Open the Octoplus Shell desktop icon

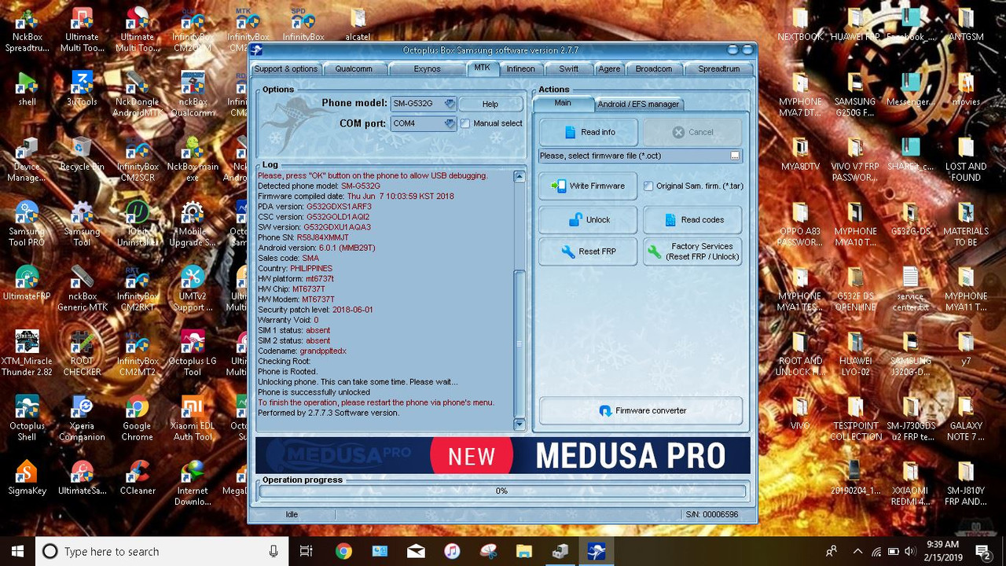click(27, 417)
